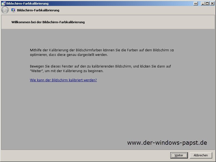Click the wizard title next to the monitor icon

coord(38,10)
